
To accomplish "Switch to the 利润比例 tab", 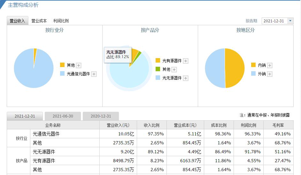I will [x=61, y=21].
